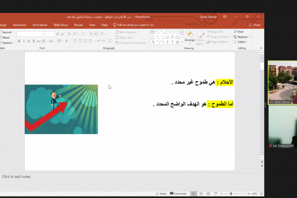The height and width of the screenshot is (198, 297).
Task: Toggle Comments pane in status bar
Action: [178, 194]
